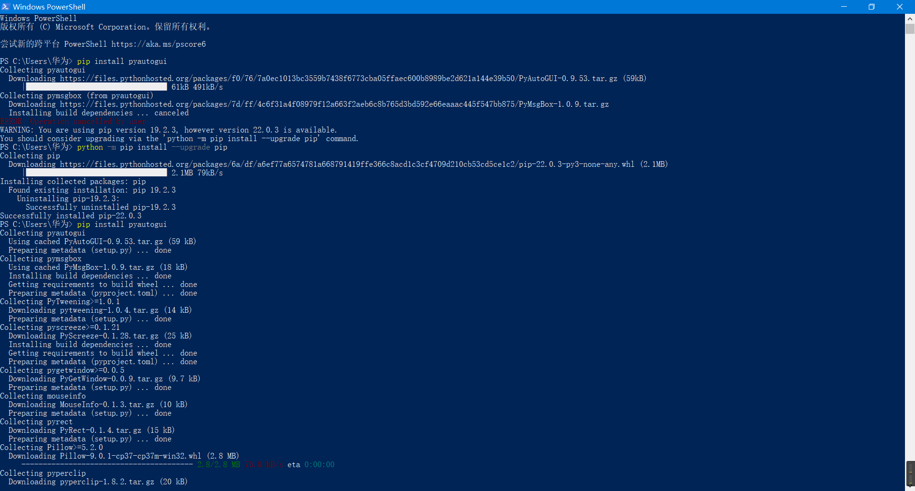Click the "eta 0:00:00" text
This screenshot has height=491, width=915.
tap(311, 465)
